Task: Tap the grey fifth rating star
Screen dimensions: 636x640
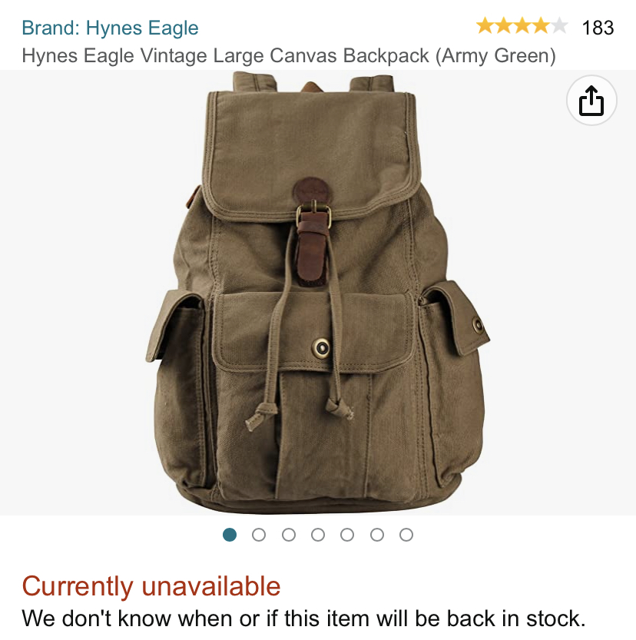Action: click(x=559, y=25)
